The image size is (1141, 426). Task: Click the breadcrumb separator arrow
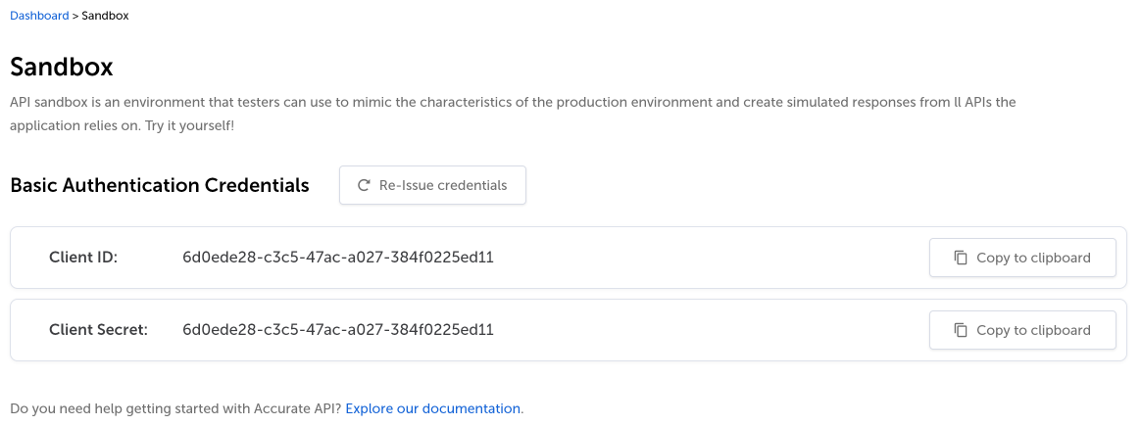(75, 16)
